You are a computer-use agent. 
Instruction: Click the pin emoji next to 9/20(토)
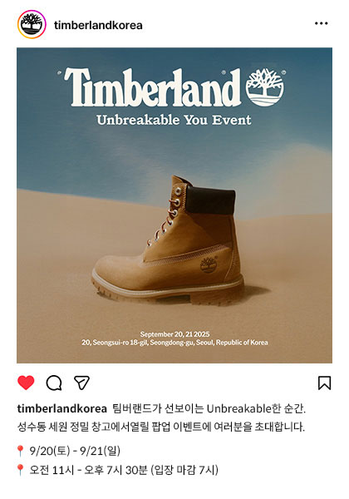pyautogui.click(x=20, y=451)
